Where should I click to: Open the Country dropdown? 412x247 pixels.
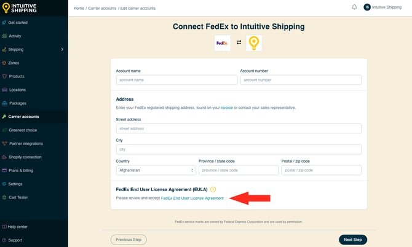pos(156,170)
